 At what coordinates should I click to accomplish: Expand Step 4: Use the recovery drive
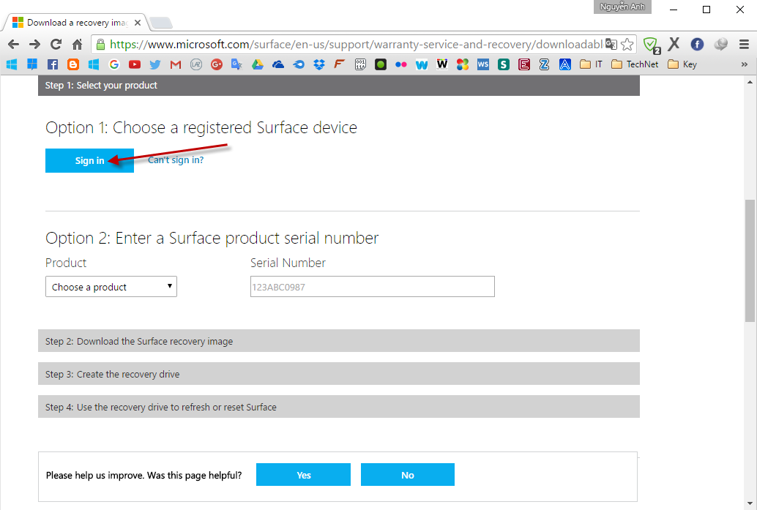339,406
